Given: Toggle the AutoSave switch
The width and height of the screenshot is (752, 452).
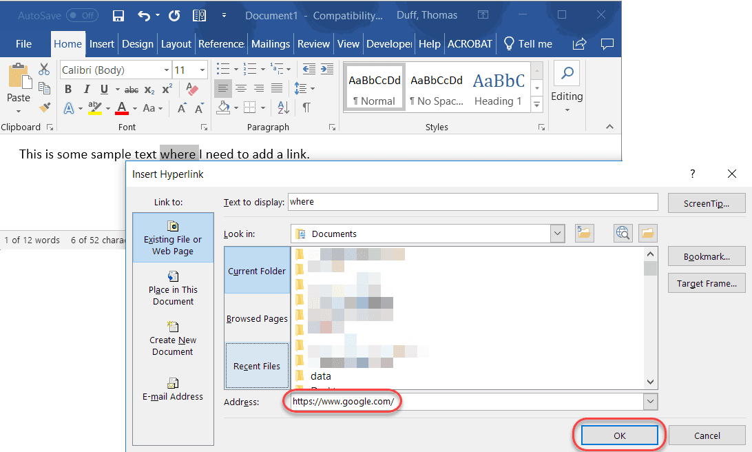Looking at the screenshot, I should [82, 15].
